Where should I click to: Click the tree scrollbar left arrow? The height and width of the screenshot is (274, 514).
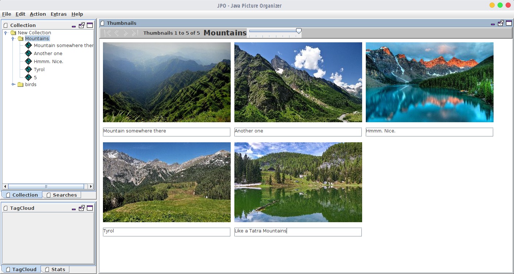click(5, 186)
